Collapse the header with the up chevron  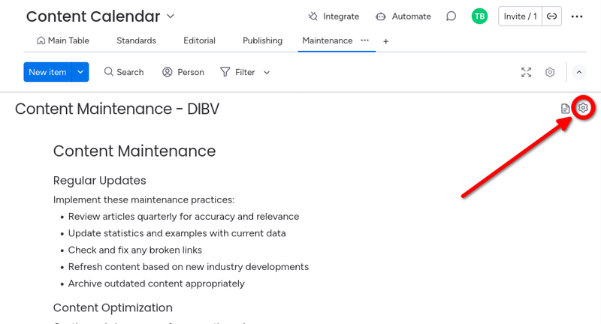[579, 72]
